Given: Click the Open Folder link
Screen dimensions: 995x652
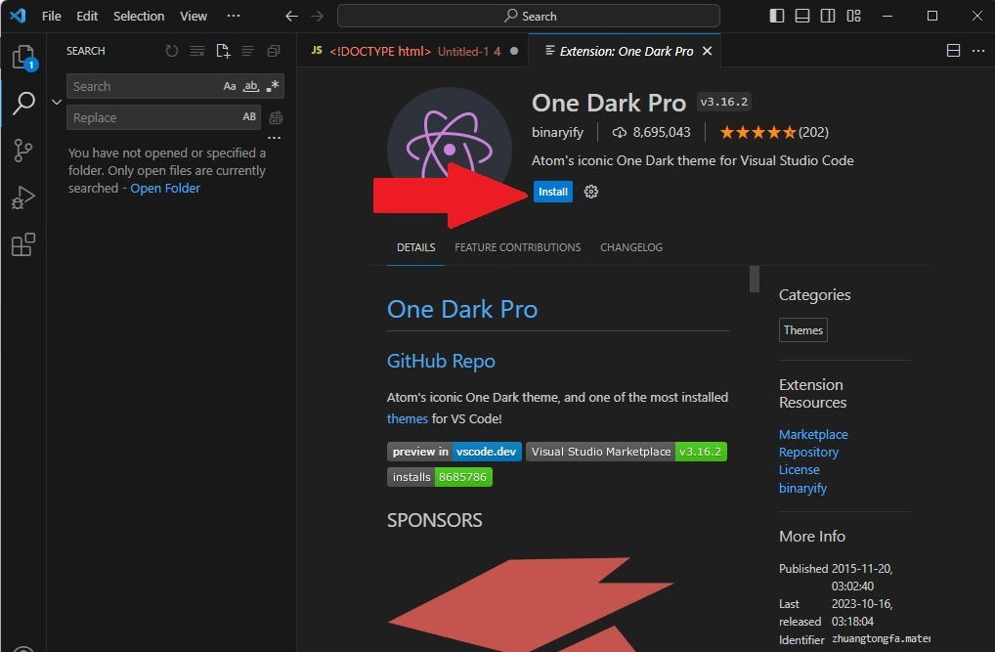Looking at the screenshot, I should pyautogui.click(x=165, y=188).
